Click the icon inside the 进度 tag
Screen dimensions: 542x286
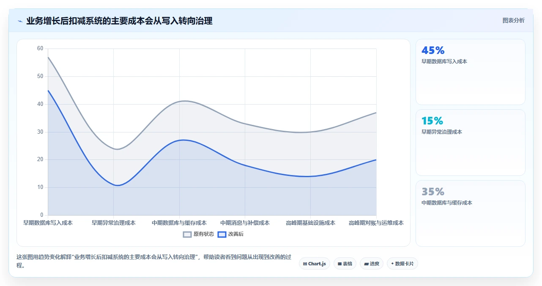click(366, 264)
